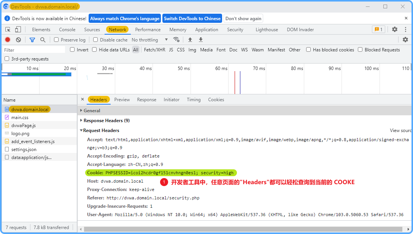Close the language infobar

(x=406, y=18)
